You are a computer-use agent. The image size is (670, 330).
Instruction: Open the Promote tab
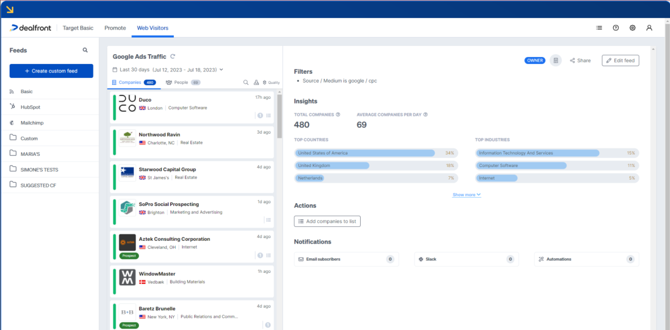click(115, 28)
